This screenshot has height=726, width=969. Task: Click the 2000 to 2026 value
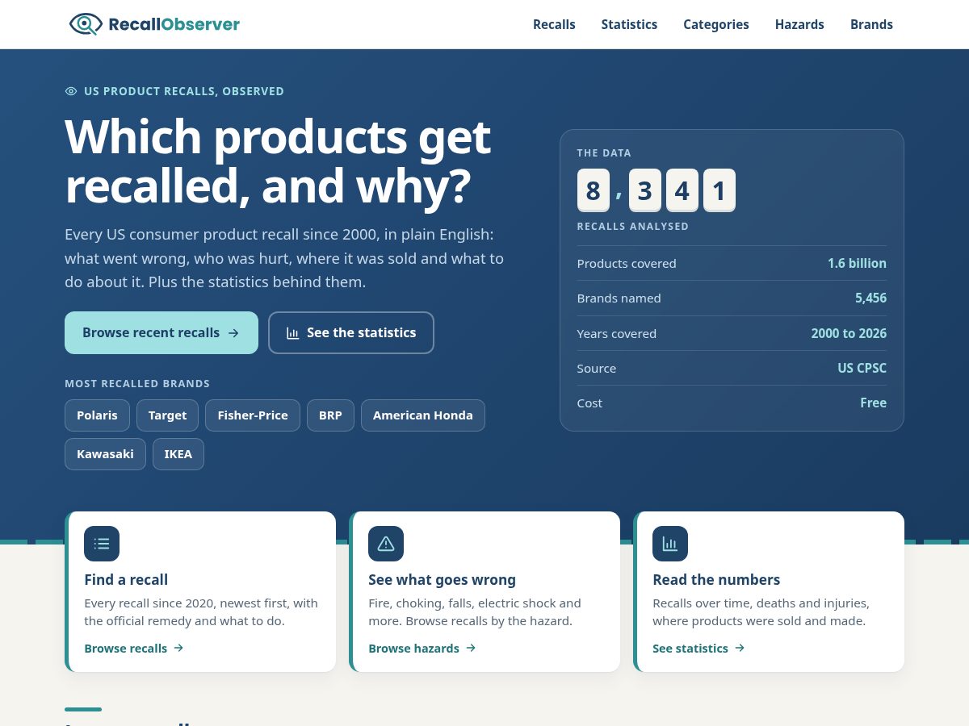pos(849,333)
